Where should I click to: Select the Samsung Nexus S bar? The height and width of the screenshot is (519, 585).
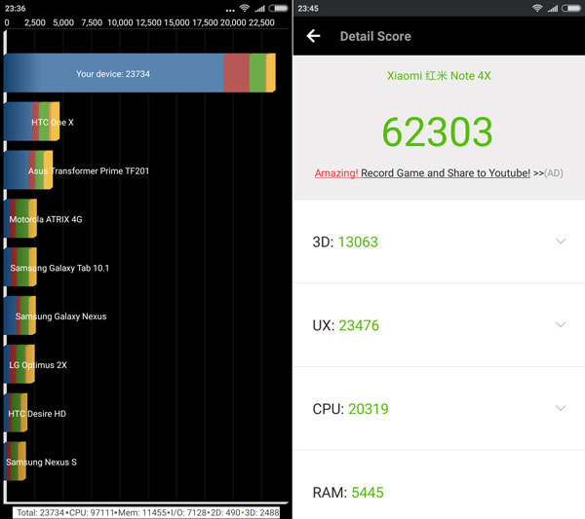(15, 461)
